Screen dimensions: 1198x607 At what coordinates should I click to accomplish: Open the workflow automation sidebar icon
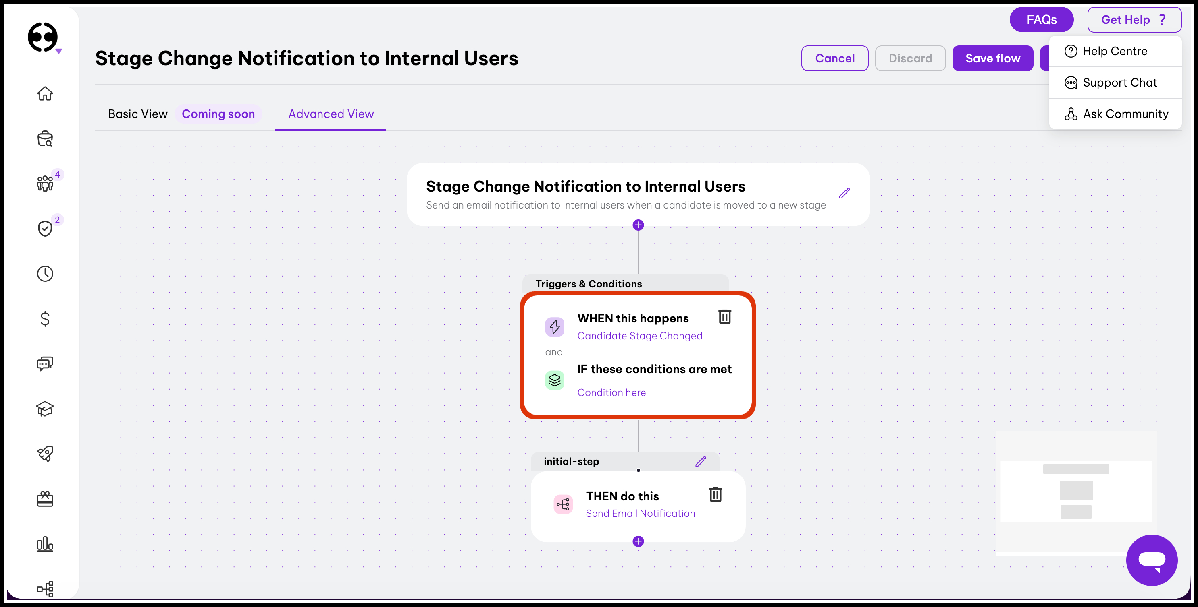(45, 589)
